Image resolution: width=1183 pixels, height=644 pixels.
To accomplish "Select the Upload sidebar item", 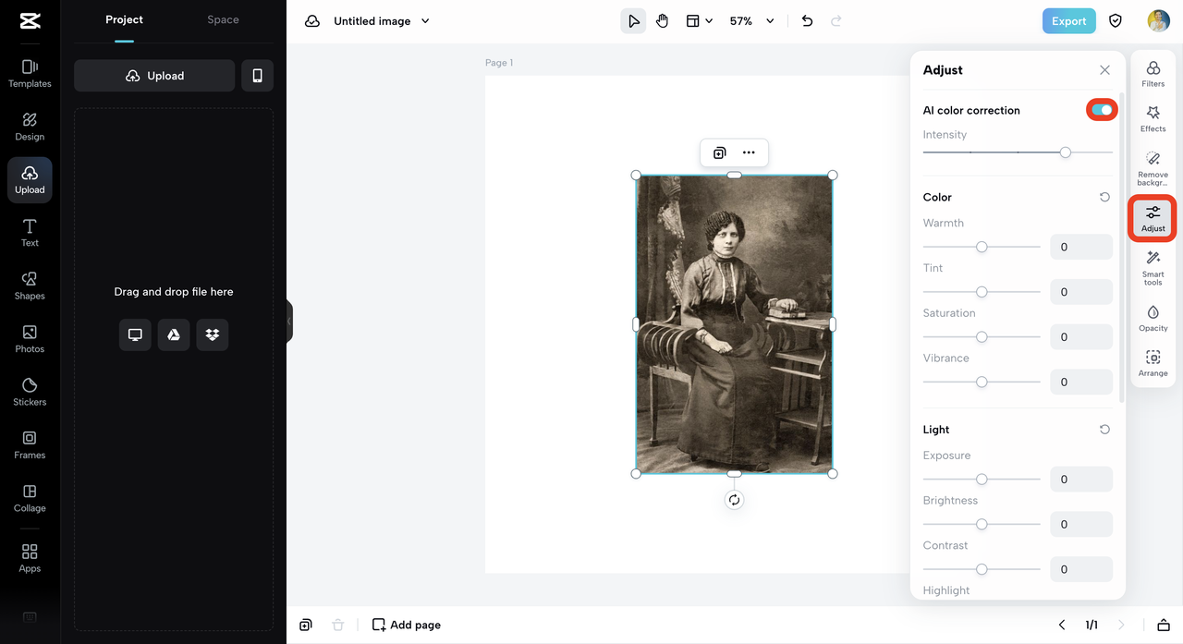I will point(30,180).
